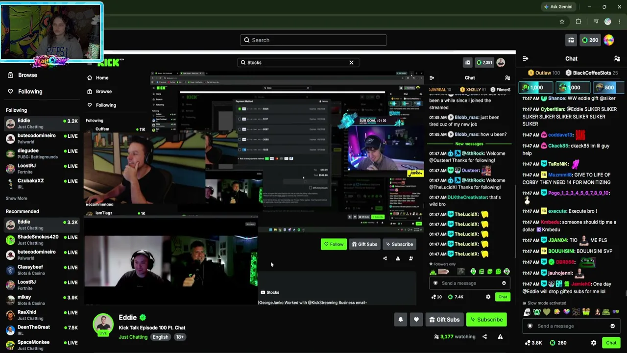The height and width of the screenshot is (353, 627).
Task: Open the browser media controls icon
Action: coord(596,22)
